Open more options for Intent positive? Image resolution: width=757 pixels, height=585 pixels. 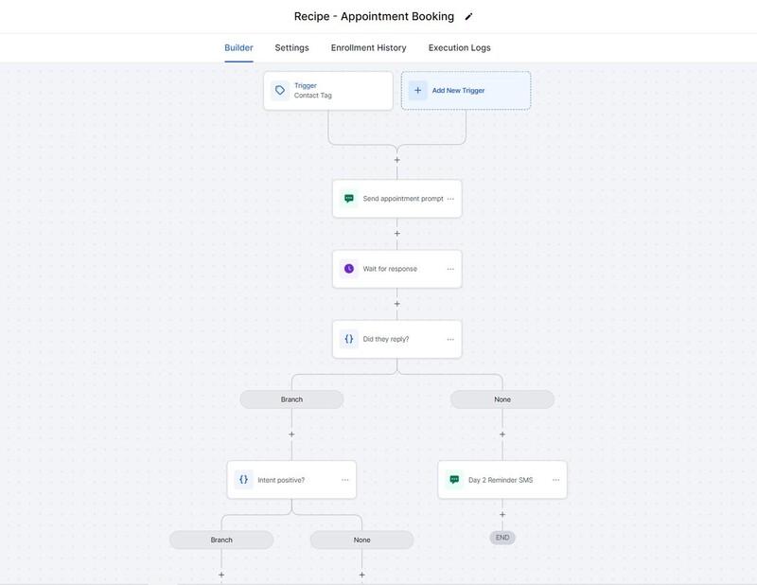[345, 480]
